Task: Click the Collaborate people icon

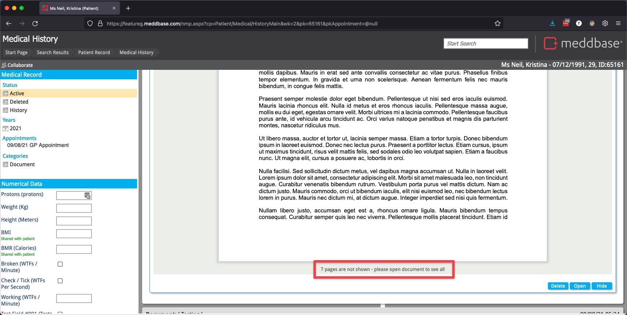Action: pyautogui.click(x=4, y=65)
